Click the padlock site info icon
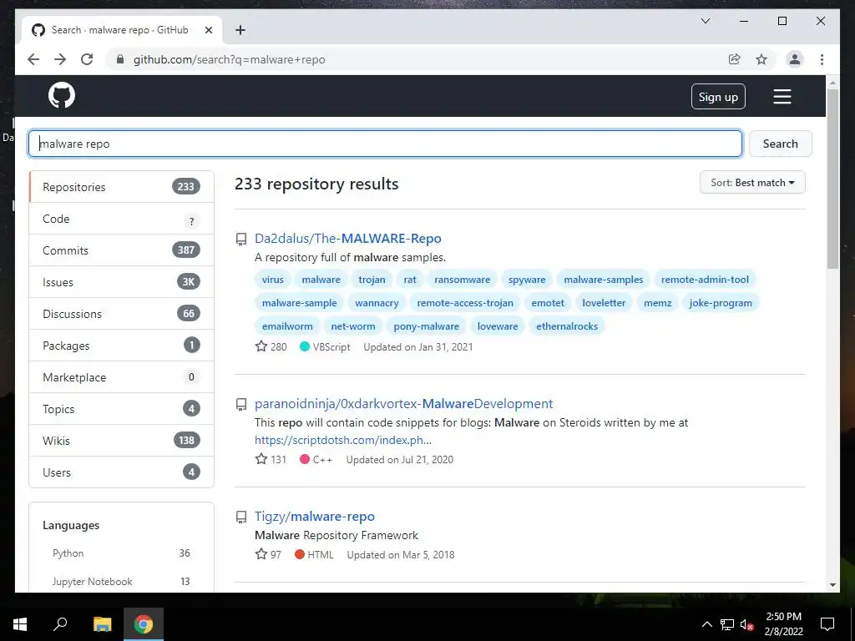The height and width of the screenshot is (641, 855). pos(120,59)
